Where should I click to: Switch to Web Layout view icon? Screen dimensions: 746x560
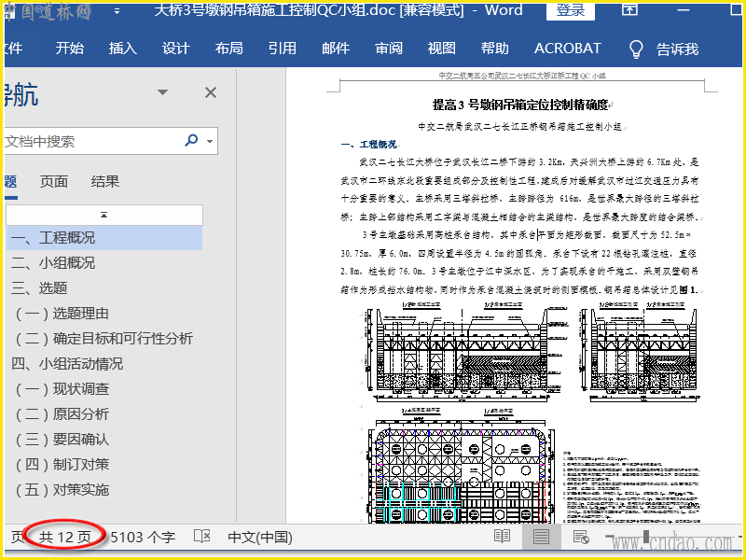pyautogui.click(x=581, y=538)
